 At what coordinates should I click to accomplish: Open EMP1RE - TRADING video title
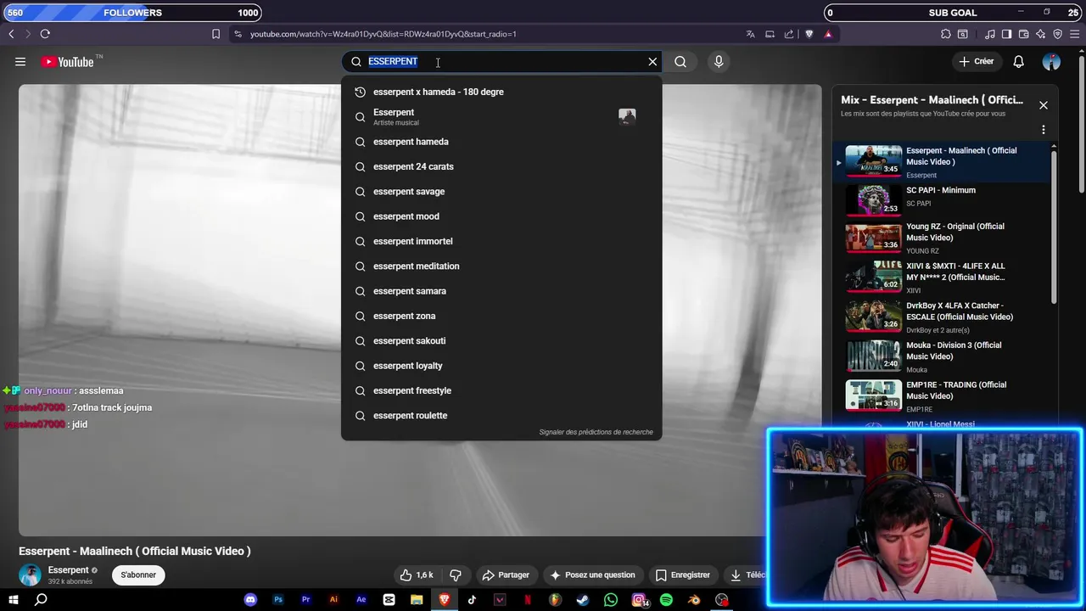pos(956,390)
